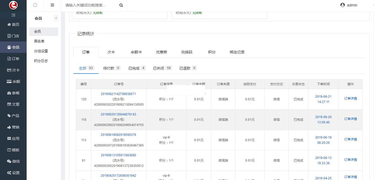Open 文章 in left sidebar
Screen dimensions: 374x180
click(x=13, y=104)
